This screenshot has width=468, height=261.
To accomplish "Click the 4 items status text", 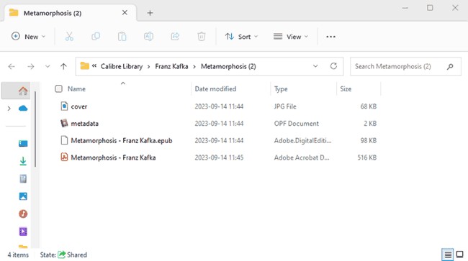I will coord(18,255).
